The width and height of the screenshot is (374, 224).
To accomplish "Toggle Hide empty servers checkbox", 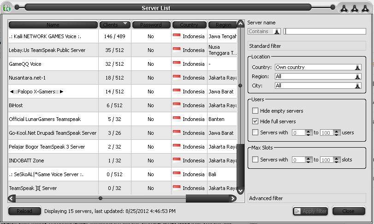I will click(255, 110).
